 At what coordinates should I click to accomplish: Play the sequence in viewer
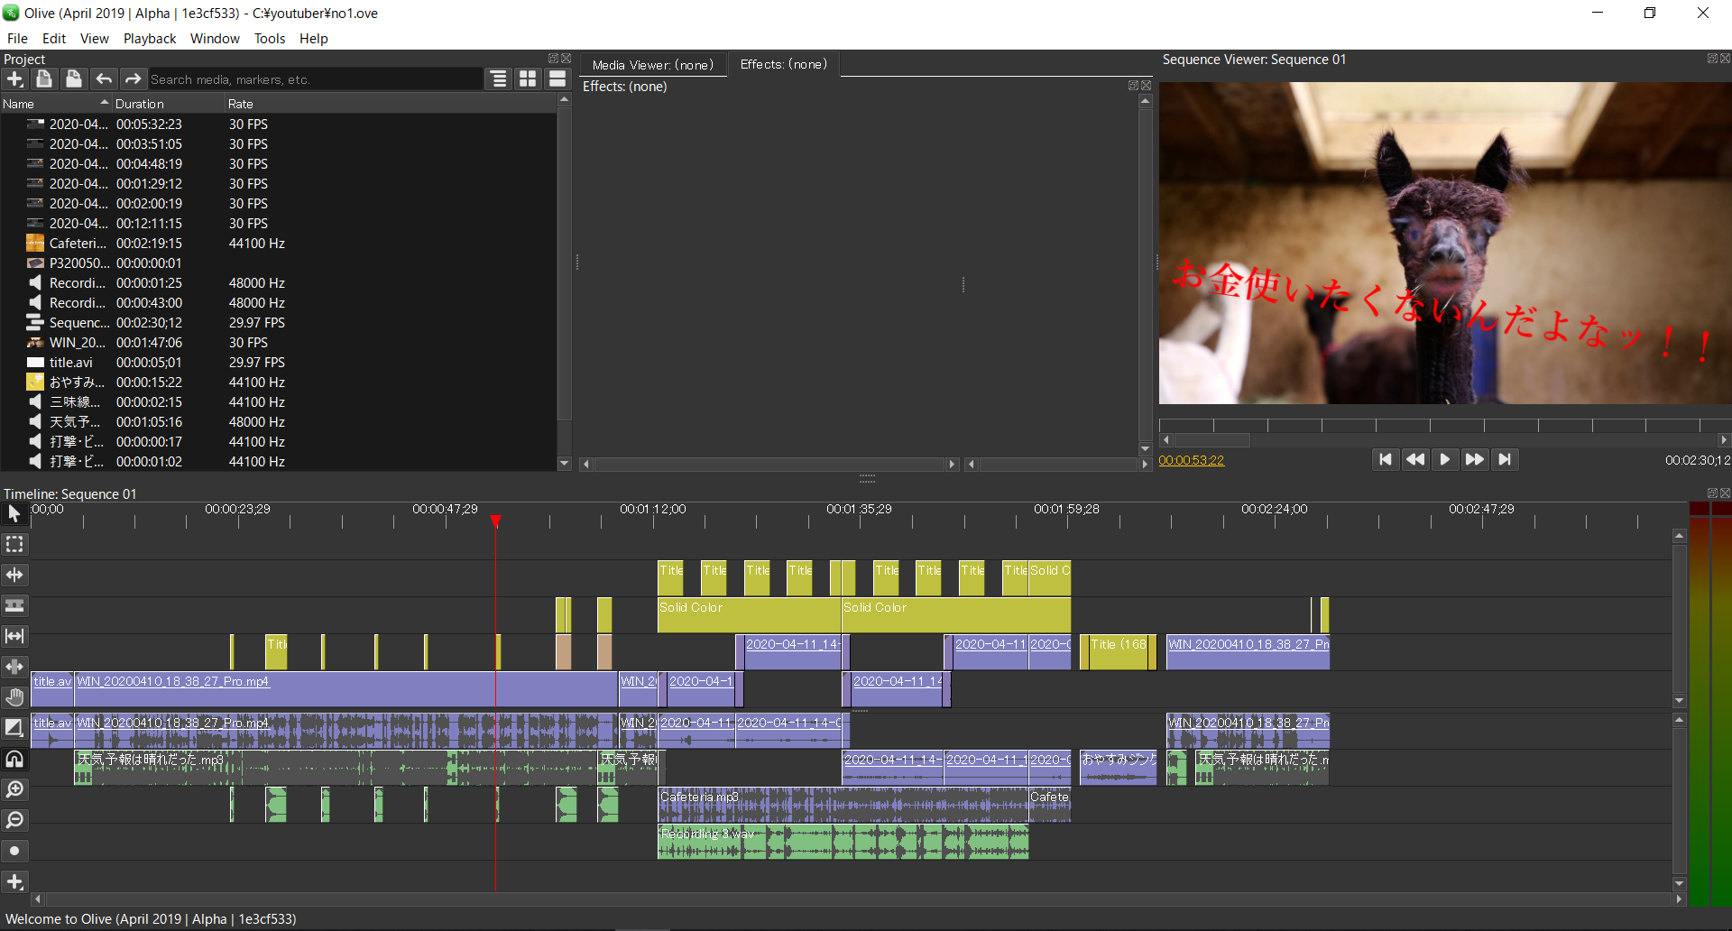(1445, 459)
